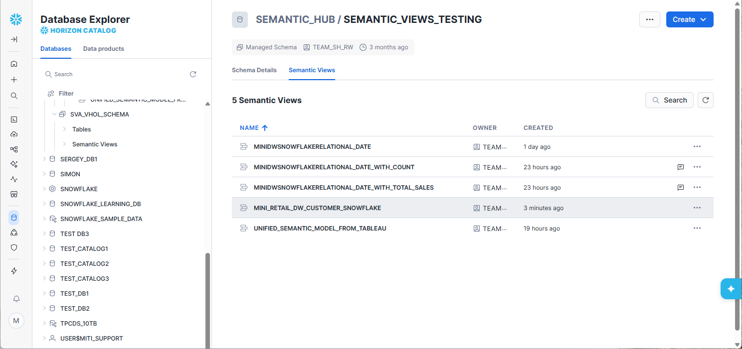Switch to the Schema Details tab
Viewport: 742px width, 349px height.
(x=254, y=70)
